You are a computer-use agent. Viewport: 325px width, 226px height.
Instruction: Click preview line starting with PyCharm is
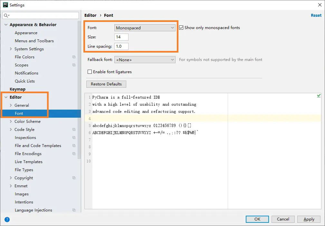(x=126, y=97)
